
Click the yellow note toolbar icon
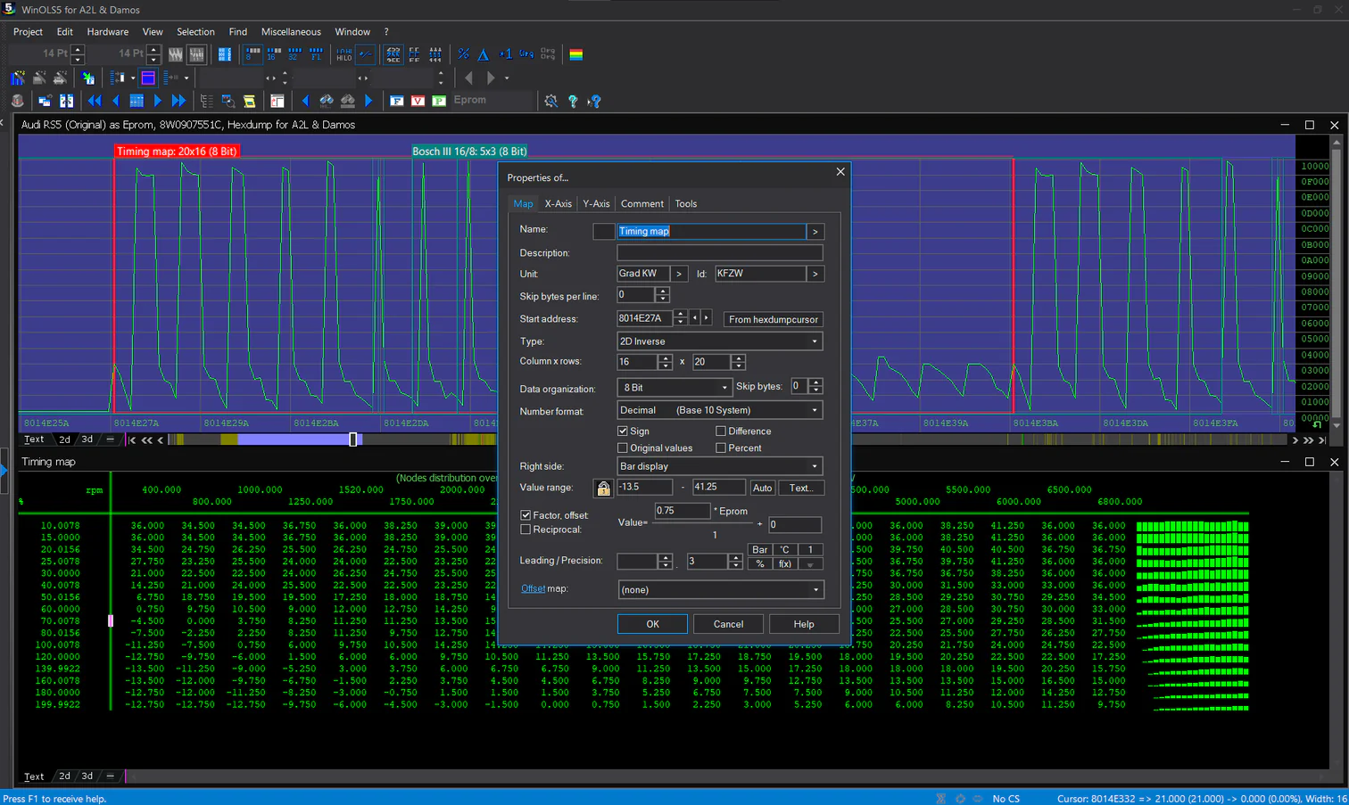click(250, 101)
